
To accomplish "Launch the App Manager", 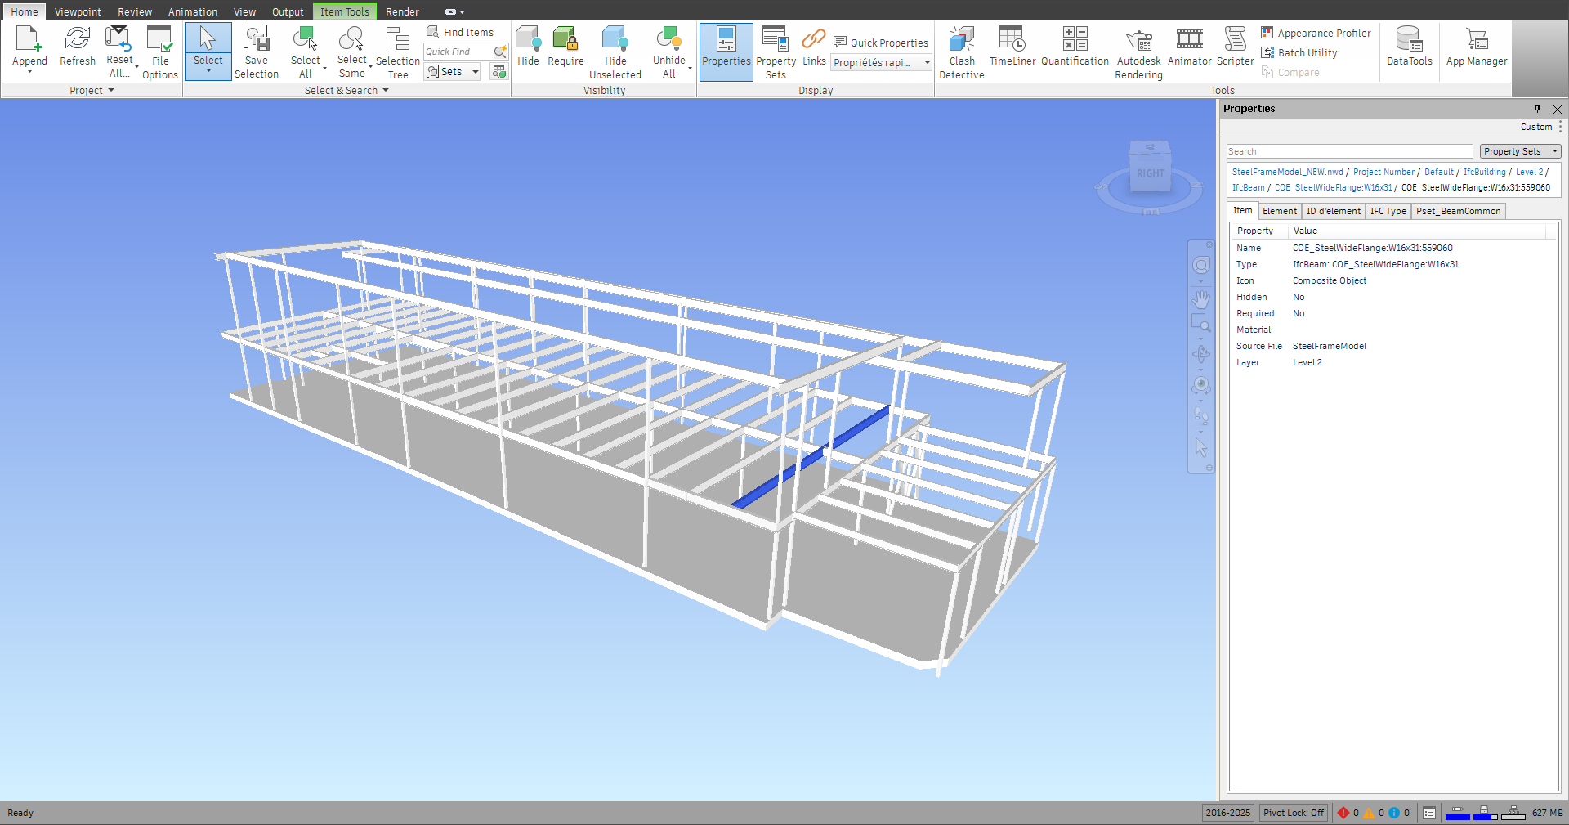I will [1476, 47].
